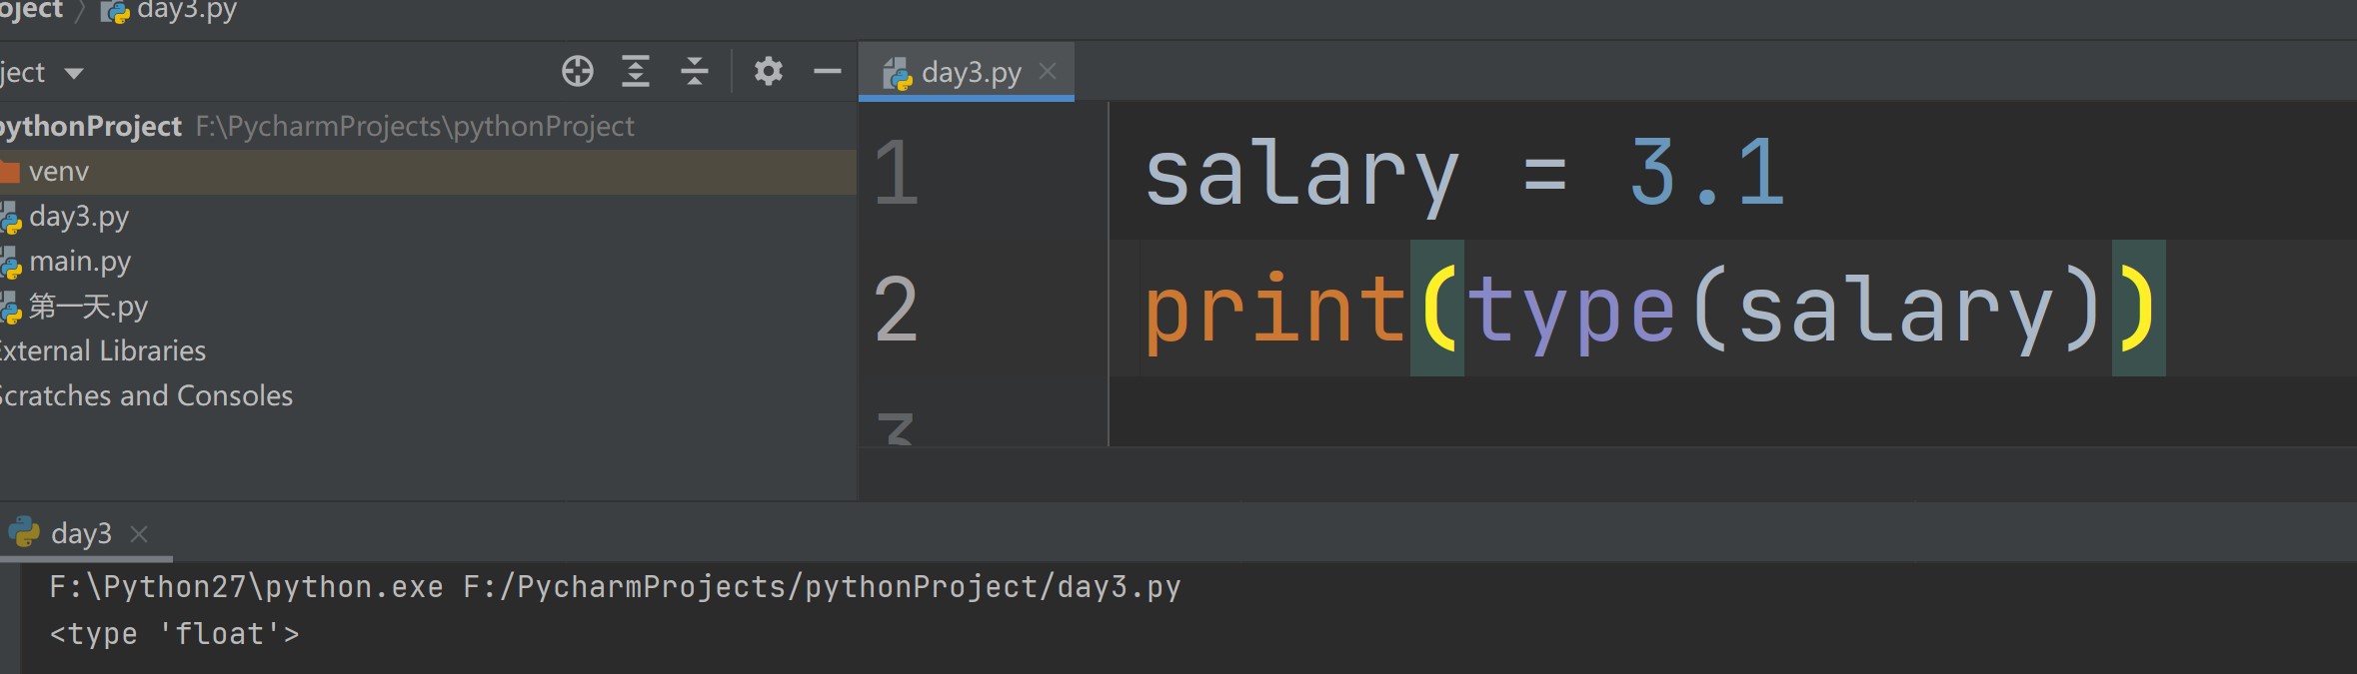Screen dimensions: 2357x674
Task: Click the Collapse All icon in Project toolbar
Action: (694, 72)
